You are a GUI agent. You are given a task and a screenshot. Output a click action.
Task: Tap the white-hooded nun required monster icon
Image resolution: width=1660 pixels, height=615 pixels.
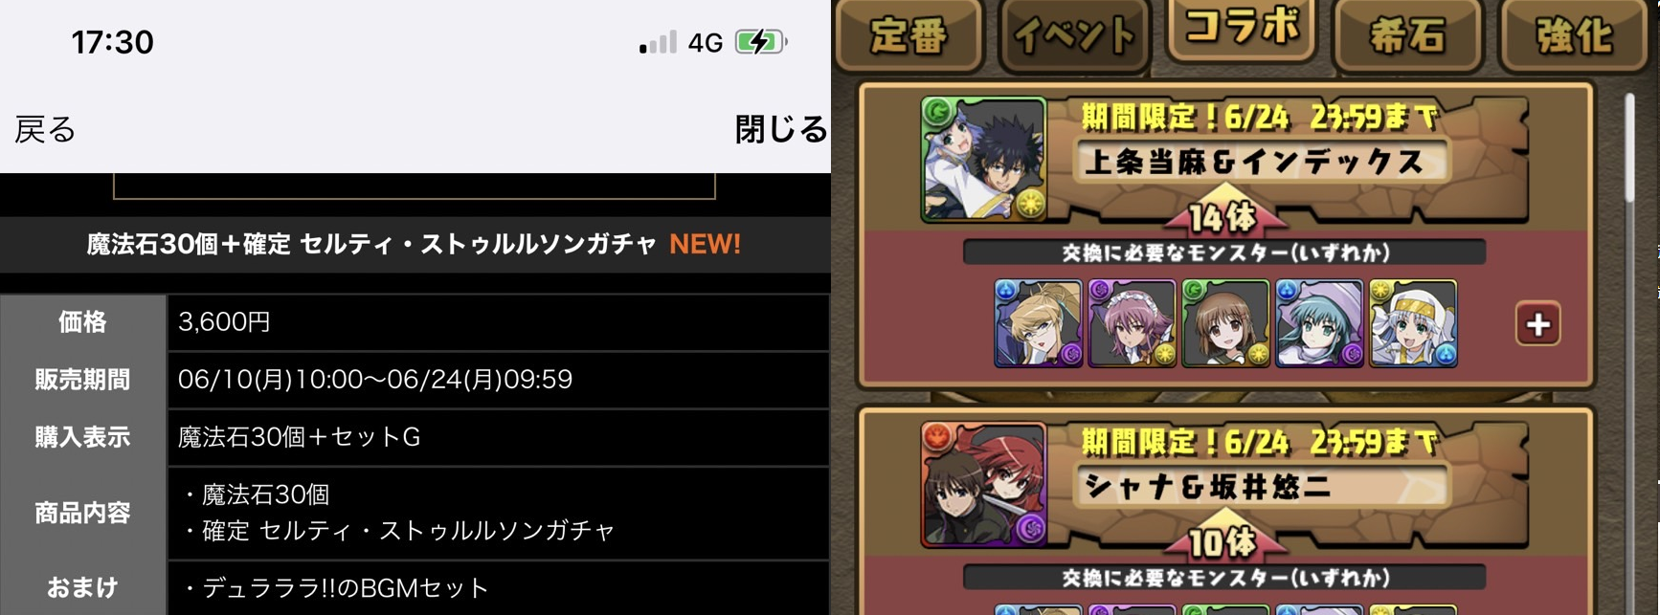(x=1413, y=323)
